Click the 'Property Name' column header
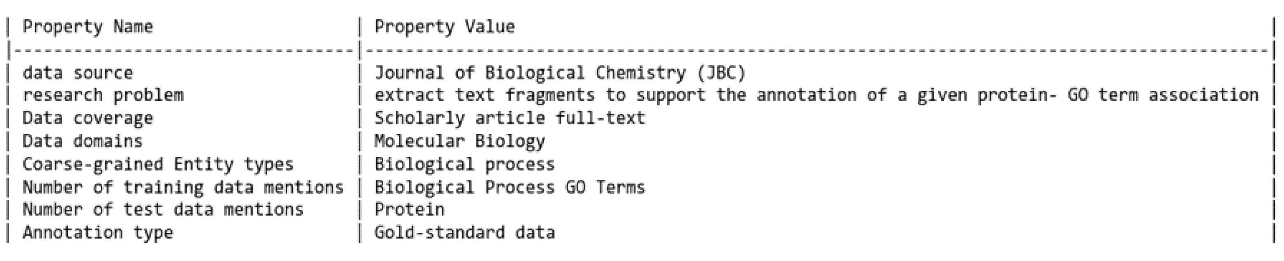Image resolution: width=1284 pixels, height=261 pixels. [x=88, y=27]
